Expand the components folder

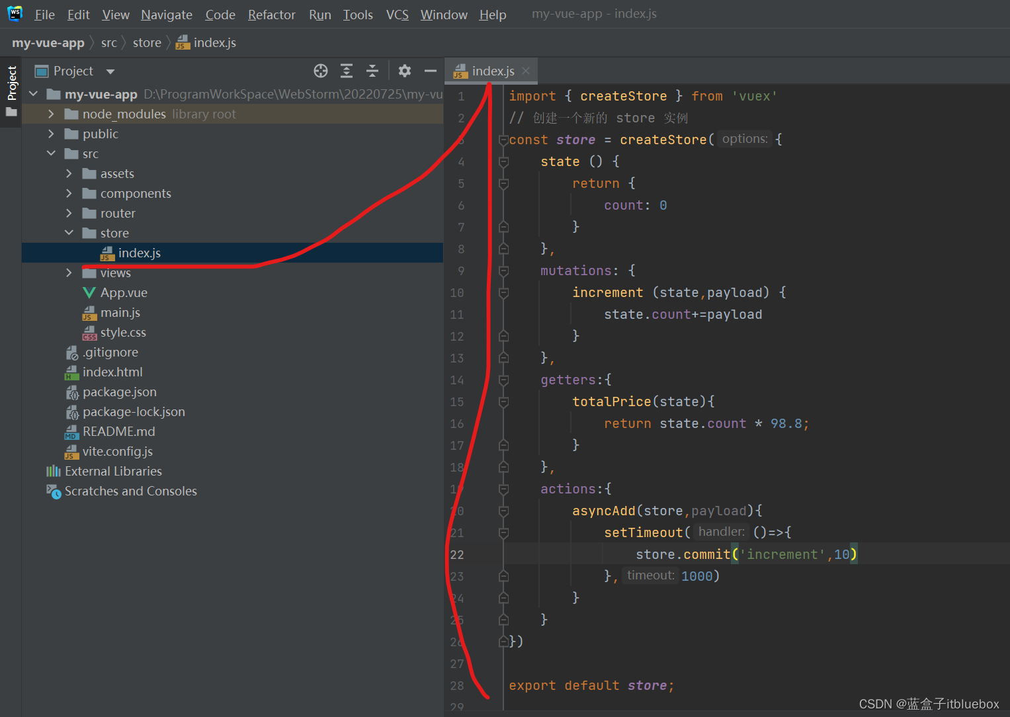69,193
